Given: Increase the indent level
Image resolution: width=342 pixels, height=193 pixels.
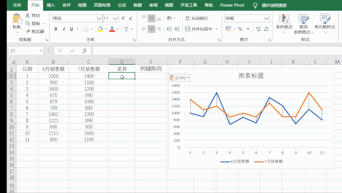Looking at the screenshot, I should coord(177,29).
